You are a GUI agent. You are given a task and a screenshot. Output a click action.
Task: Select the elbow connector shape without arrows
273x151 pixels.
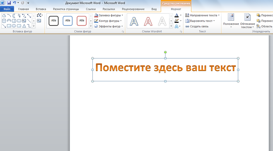29,26
